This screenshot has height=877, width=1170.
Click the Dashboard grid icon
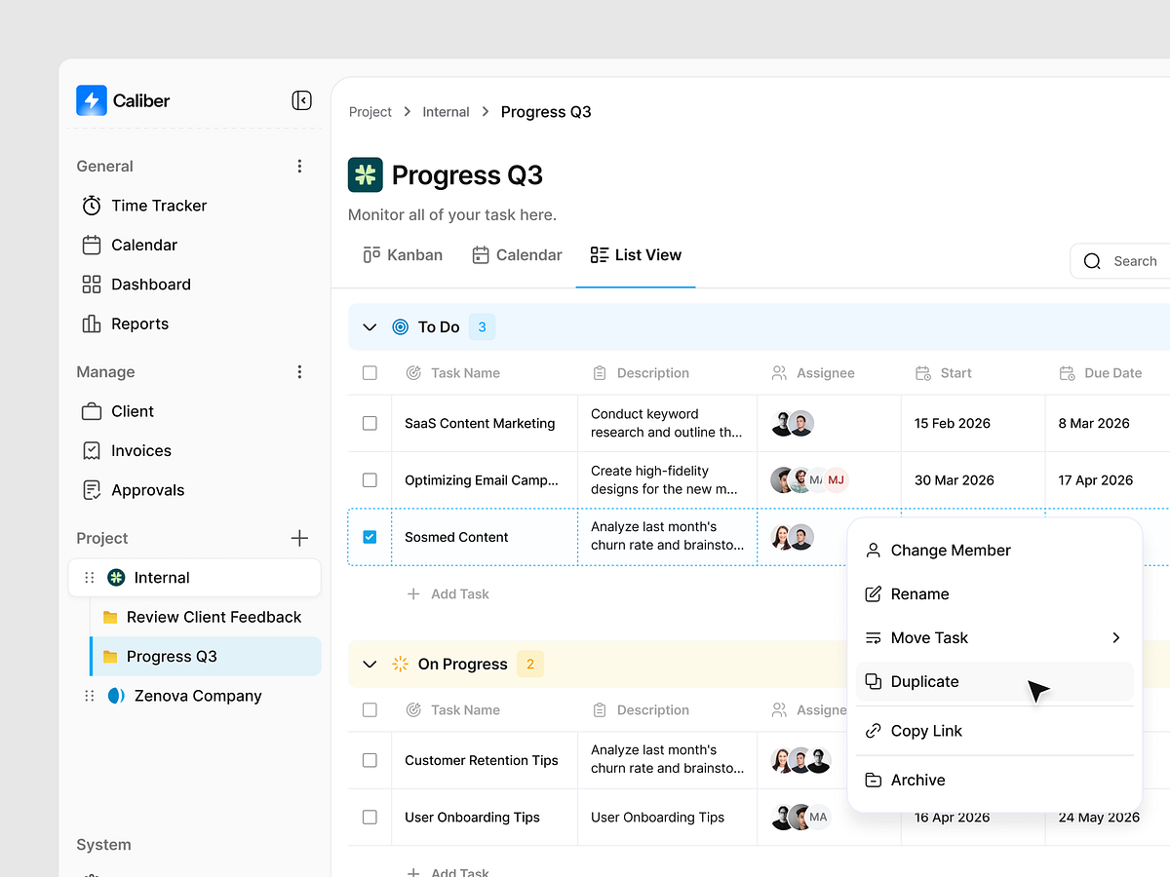coord(92,285)
